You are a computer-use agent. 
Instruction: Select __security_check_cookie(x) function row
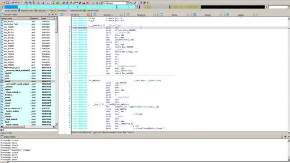[28, 71]
